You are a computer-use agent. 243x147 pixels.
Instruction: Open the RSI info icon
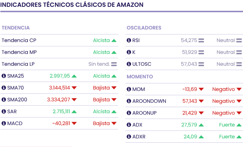point(129,41)
